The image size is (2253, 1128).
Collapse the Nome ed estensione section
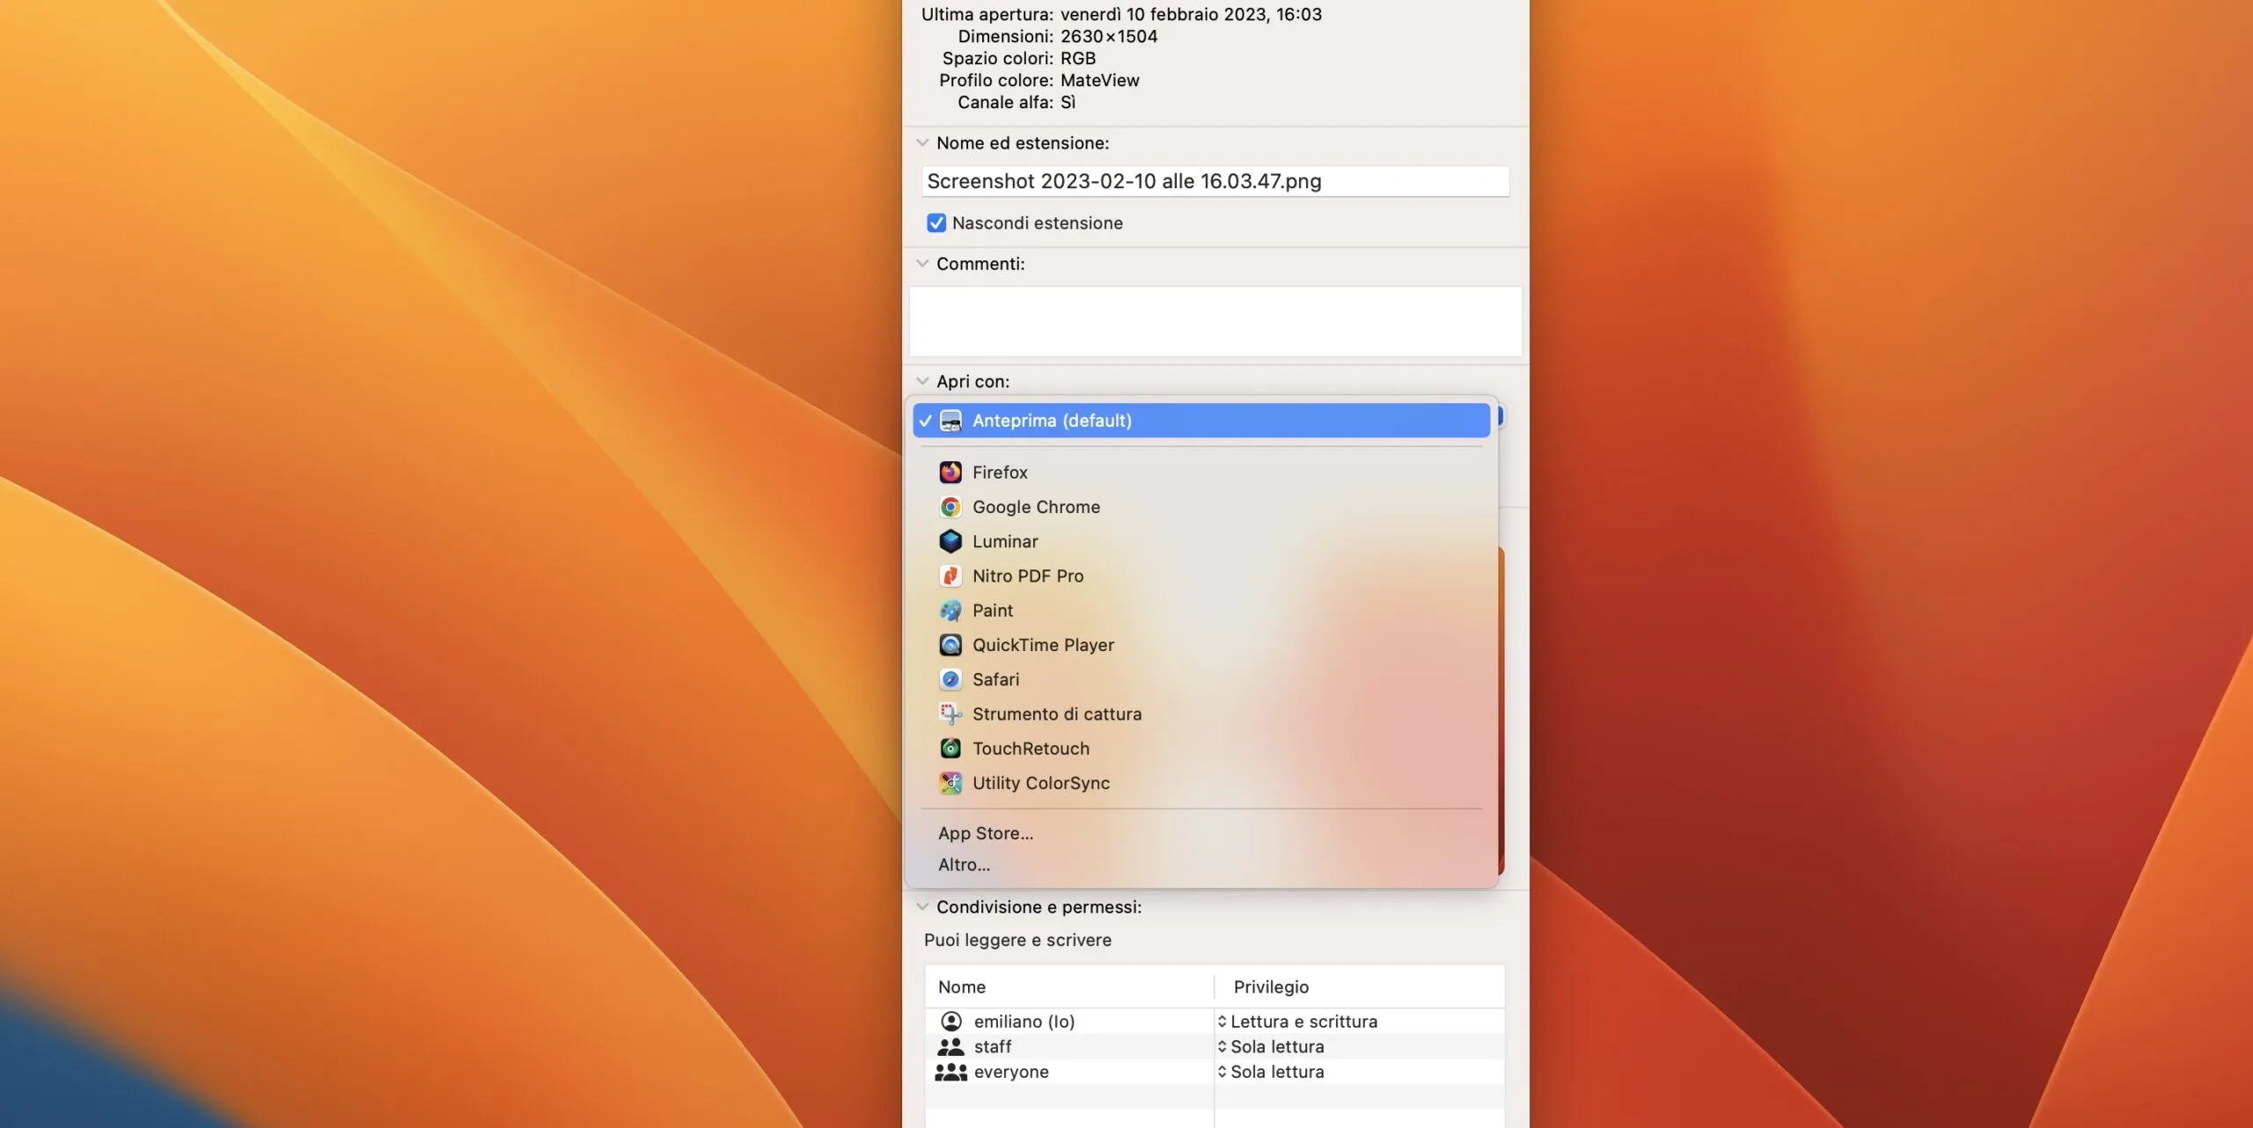(921, 143)
